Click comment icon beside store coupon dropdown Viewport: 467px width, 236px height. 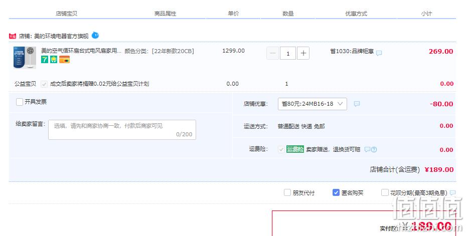pos(357,104)
